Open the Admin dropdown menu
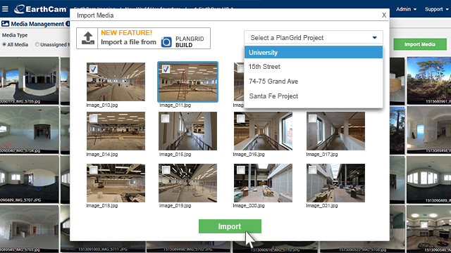The width and height of the screenshot is (451, 253). pos(406,9)
